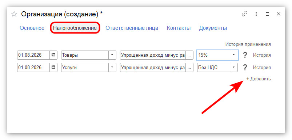Viewport: 292px width, 140px height.
Task: Click the Услуги text field
Action: (x=85, y=67)
